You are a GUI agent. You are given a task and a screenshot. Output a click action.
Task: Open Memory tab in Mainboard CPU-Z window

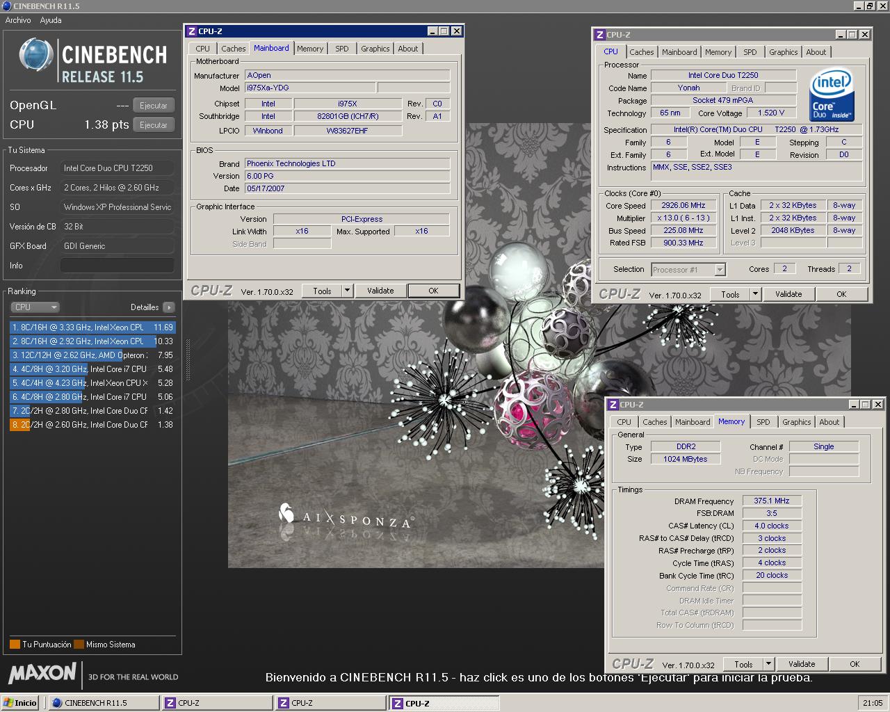pyautogui.click(x=310, y=49)
